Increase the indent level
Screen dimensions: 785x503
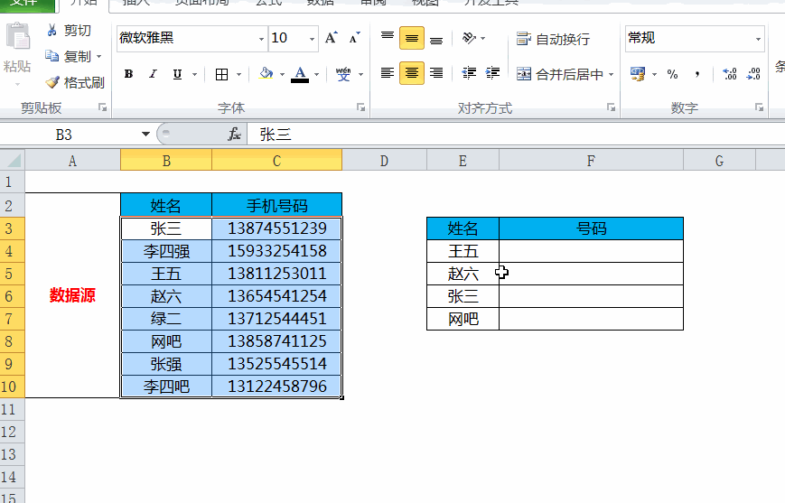coord(492,73)
